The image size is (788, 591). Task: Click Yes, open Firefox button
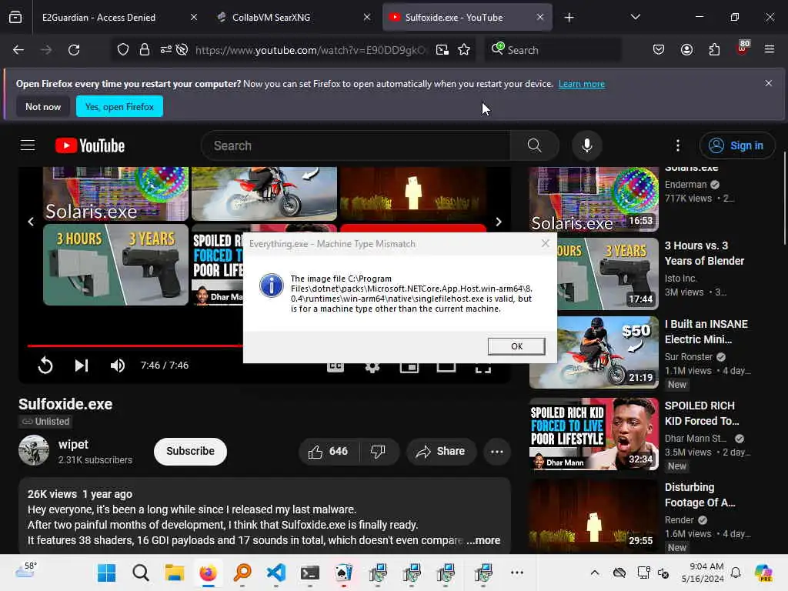coord(119,106)
